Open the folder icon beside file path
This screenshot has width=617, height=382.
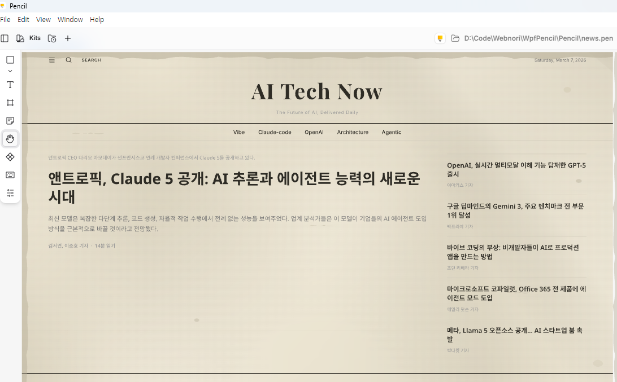[x=455, y=38]
